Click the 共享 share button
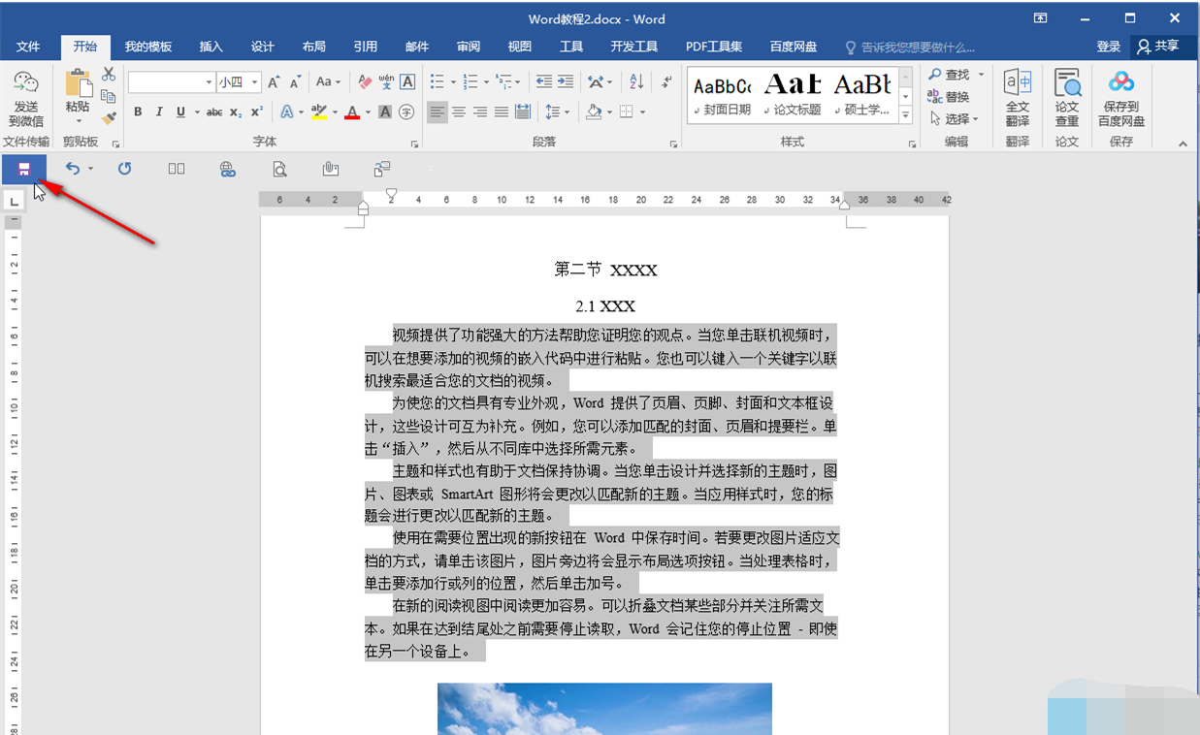This screenshot has width=1200, height=735. pos(1158,47)
